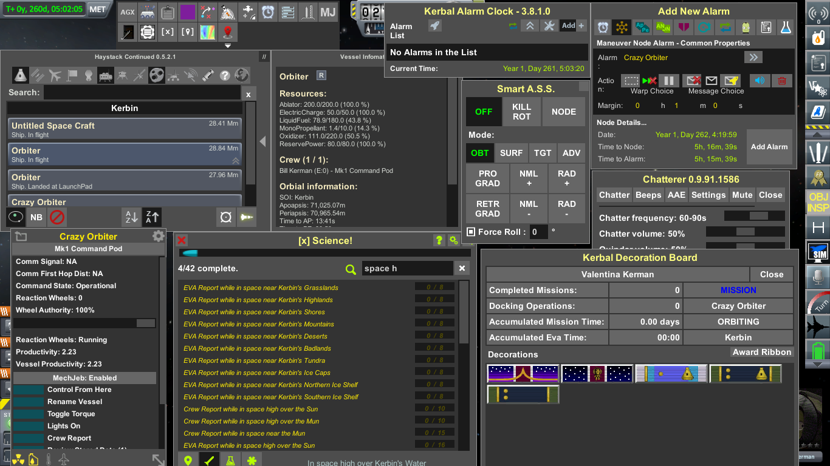Expand the toolbar dropdown arrow below icons

coord(228,46)
